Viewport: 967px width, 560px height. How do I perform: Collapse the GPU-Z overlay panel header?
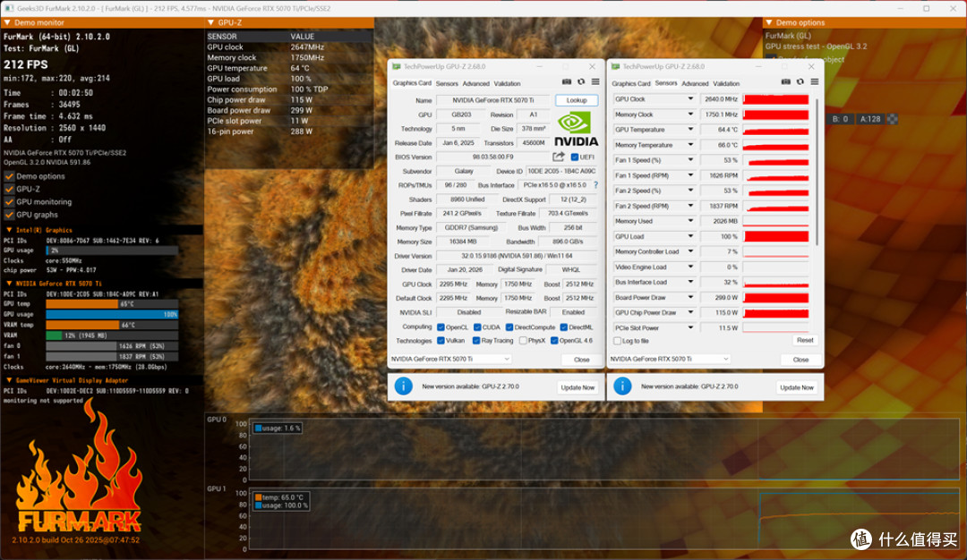coord(211,22)
